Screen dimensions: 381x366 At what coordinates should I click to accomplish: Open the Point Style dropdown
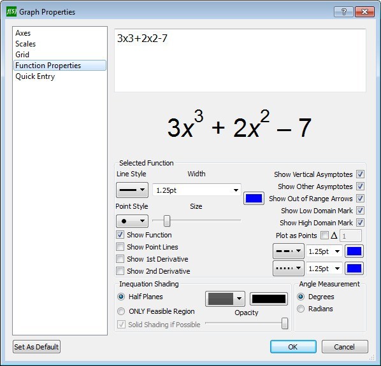click(x=132, y=221)
